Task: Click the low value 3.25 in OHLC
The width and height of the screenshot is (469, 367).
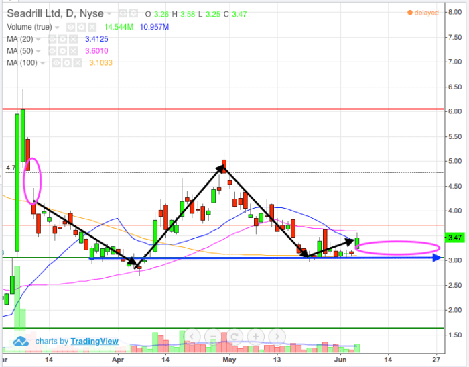Action: tap(213, 14)
